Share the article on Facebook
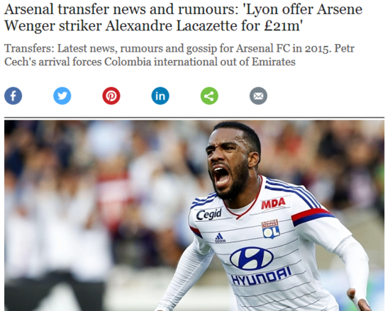 (x=13, y=96)
